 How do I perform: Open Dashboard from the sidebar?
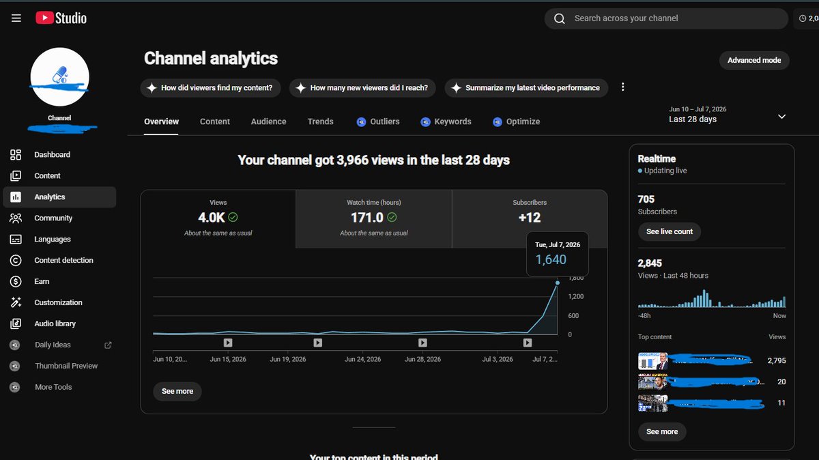60,155
